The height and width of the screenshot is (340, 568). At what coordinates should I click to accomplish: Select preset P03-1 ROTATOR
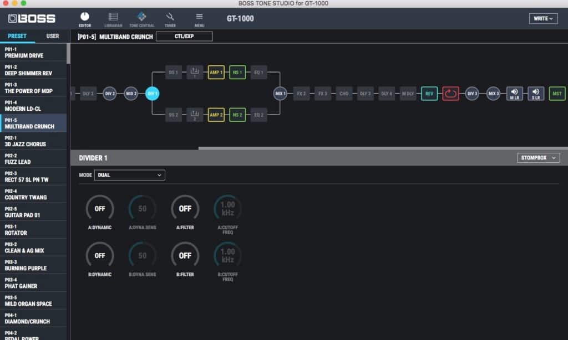tap(33, 230)
